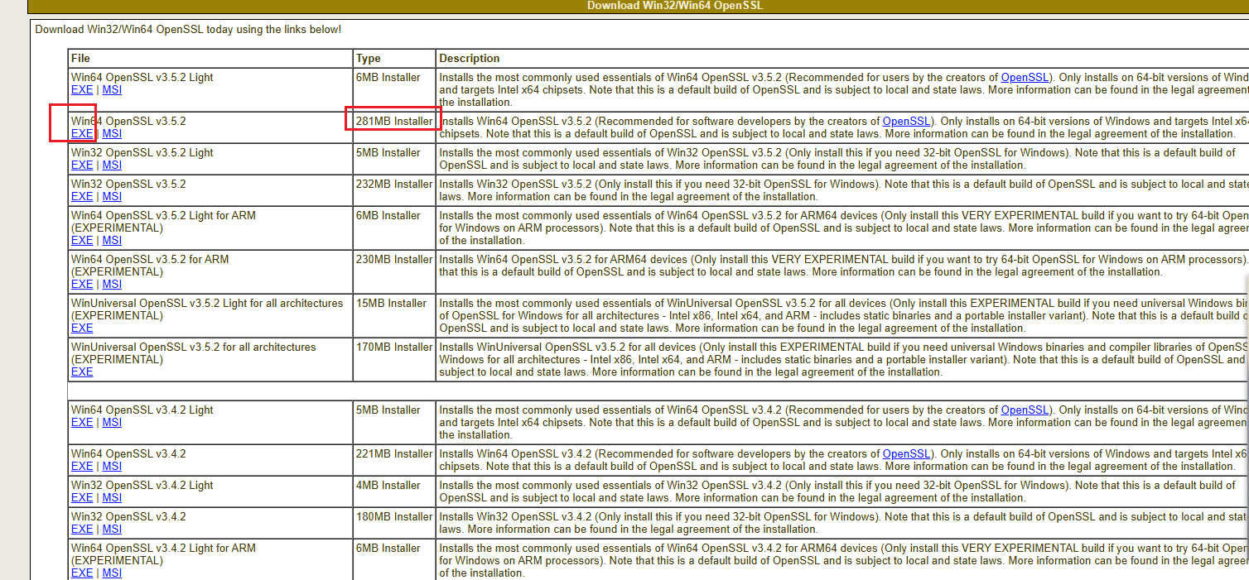Open OpenSSL link in 221MB Win64 v3.4.2 description
The image size is (1249, 580).
(906, 453)
